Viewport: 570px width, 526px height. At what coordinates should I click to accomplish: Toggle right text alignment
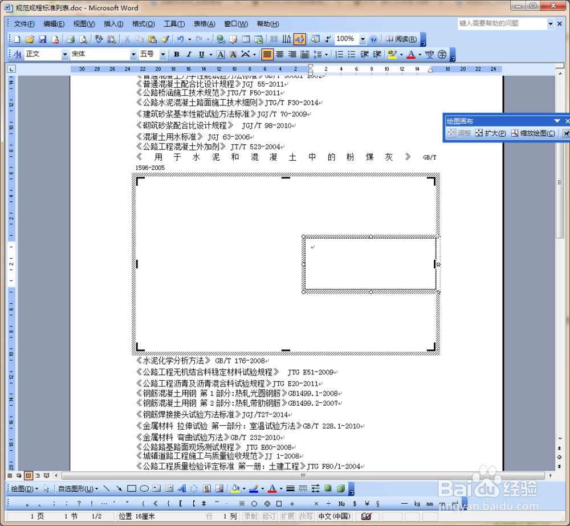coord(292,55)
